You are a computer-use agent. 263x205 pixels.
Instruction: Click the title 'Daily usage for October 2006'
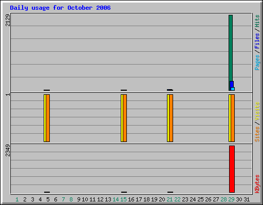click(x=60, y=8)
